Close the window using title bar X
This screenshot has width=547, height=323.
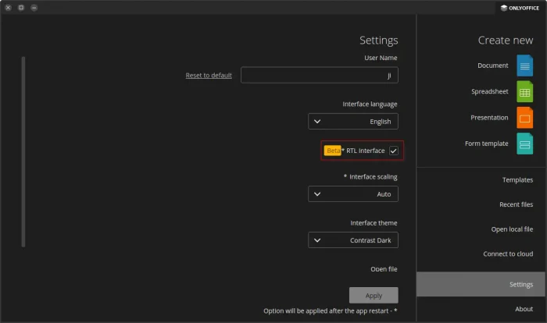8,7
